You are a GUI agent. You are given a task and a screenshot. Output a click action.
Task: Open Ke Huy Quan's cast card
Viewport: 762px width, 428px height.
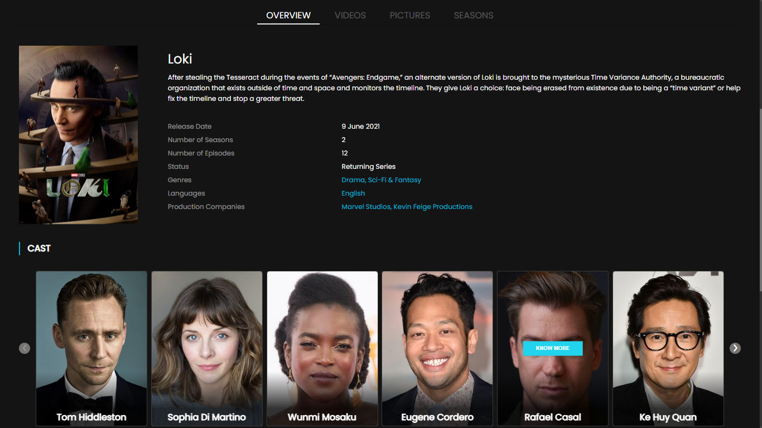(668, 349)
